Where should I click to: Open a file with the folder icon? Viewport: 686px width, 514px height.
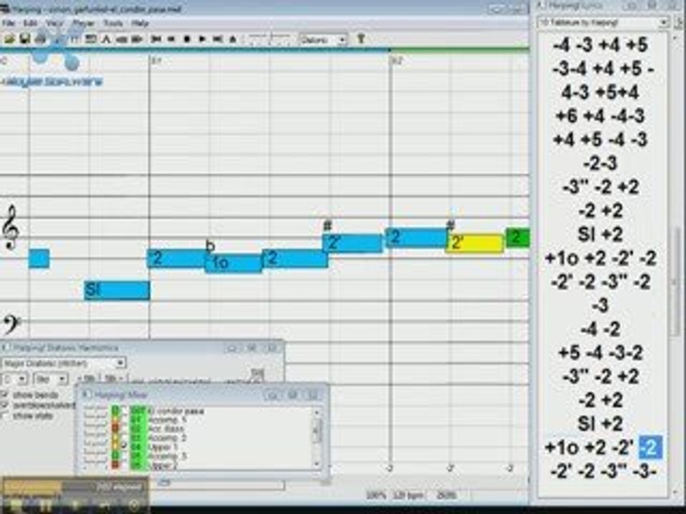(9, 39)
